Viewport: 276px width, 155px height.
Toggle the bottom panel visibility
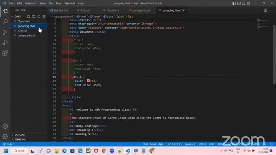click(239, 3)
